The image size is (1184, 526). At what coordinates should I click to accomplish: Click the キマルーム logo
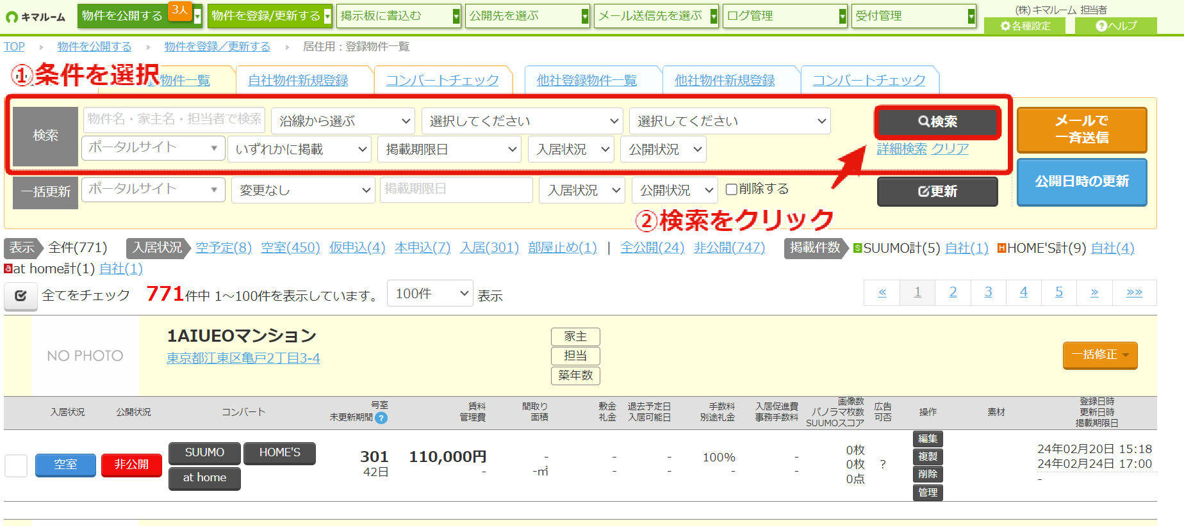(36, 17)
